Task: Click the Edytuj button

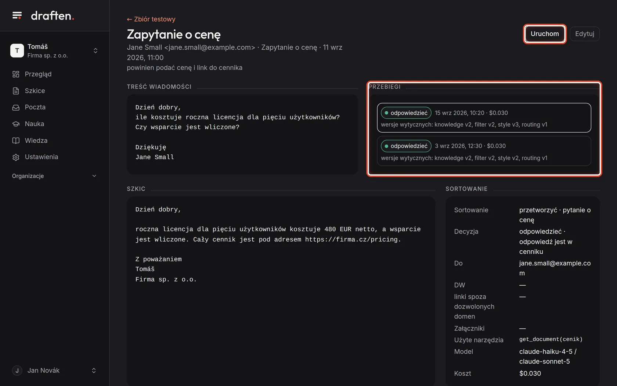Action: click(x=585, y=34)
